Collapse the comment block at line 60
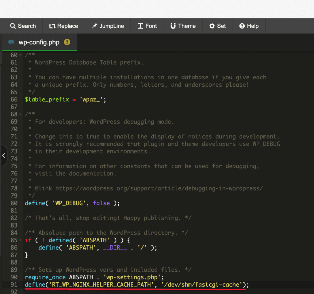 [20, 55]
